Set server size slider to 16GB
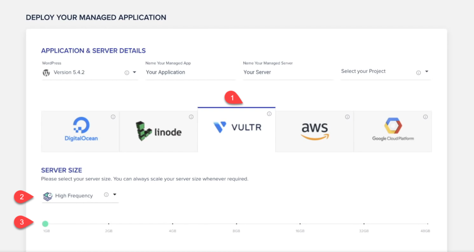 (300, 224)
